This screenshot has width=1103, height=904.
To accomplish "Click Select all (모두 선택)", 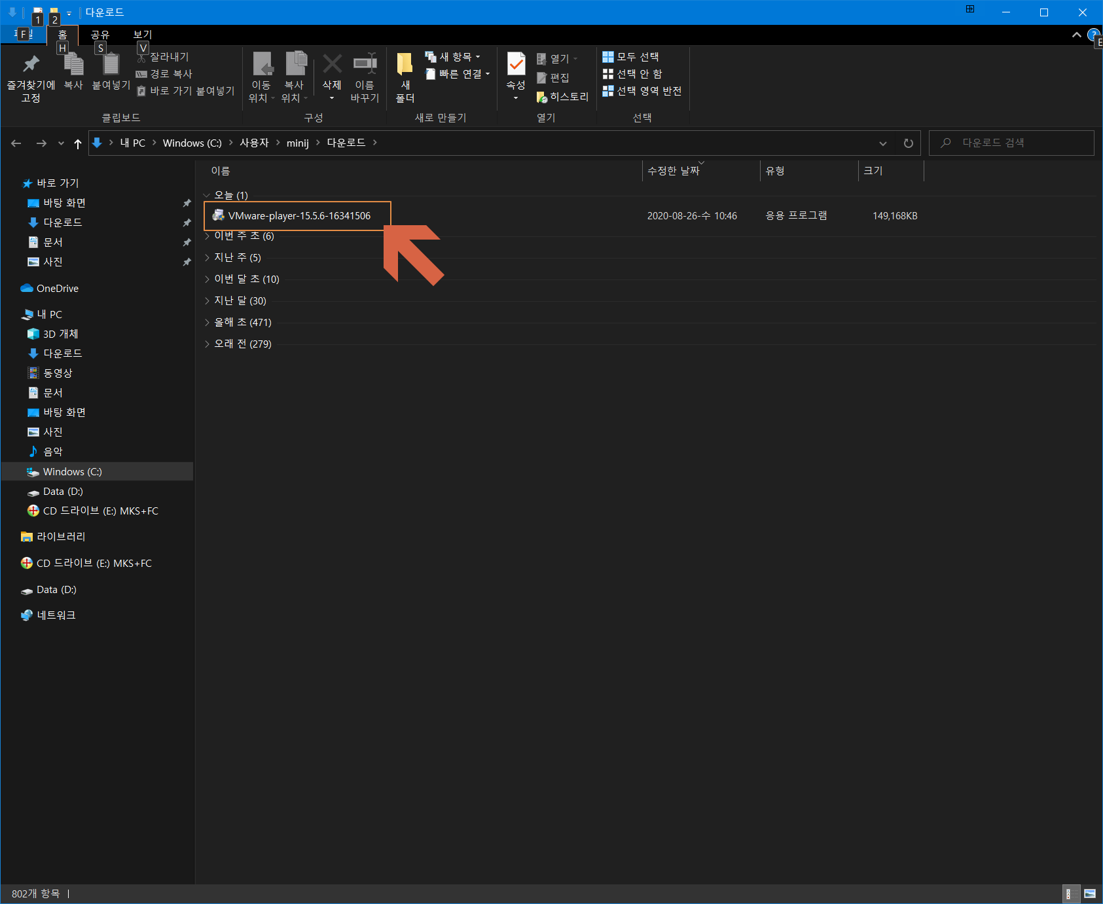I will click(x=630, y=57).
